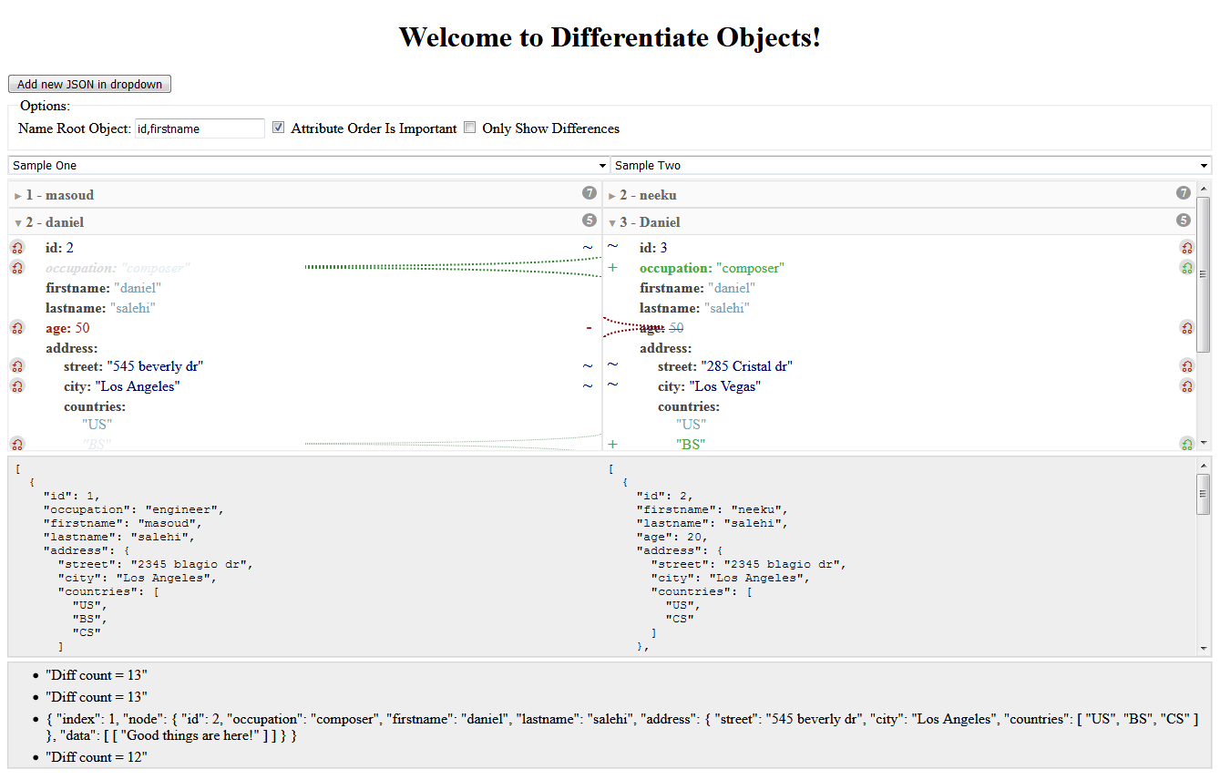
Task: Click "firstname": "neeku" line in right JSON text
Action: click(713, 509)
